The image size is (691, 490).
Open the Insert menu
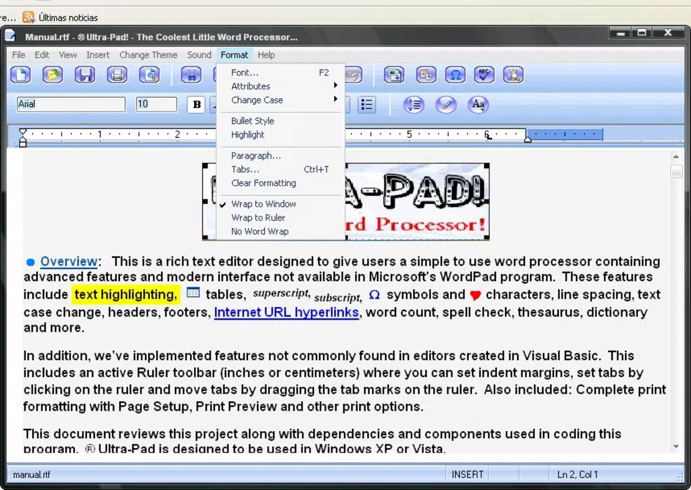click(x=98, y=55)
